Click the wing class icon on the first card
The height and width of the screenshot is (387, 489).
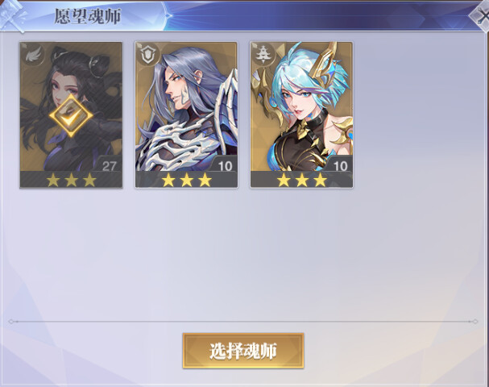[x=31, y=56]
